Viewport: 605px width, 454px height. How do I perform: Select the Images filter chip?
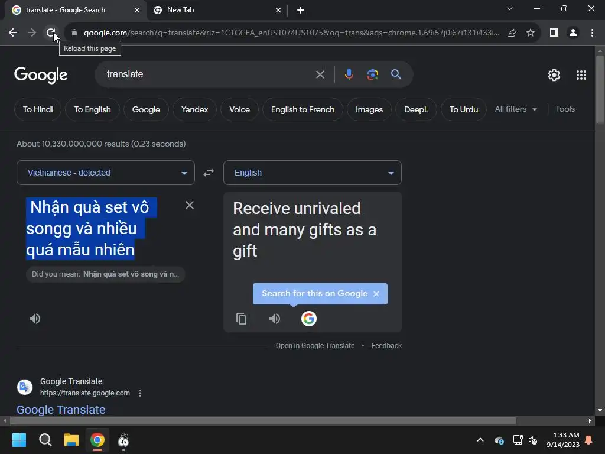pos(369,109)
